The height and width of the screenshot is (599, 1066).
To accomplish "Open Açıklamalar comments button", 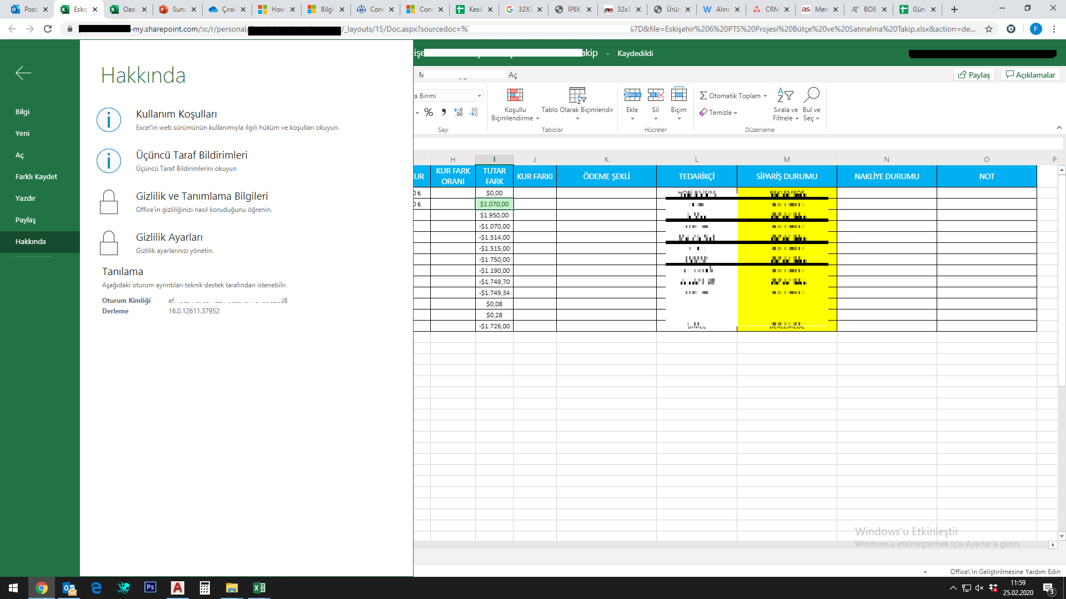I will [1030, 75].
